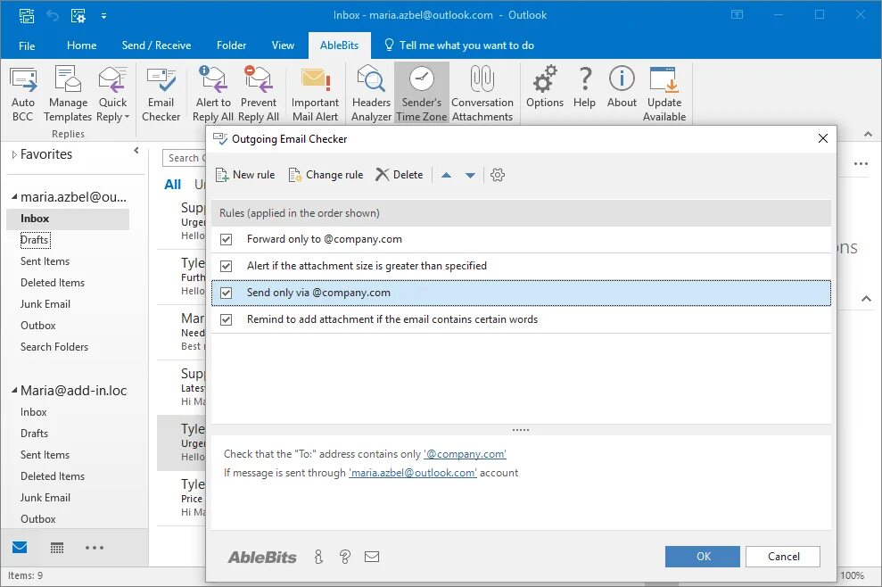Open Conversation Attachments tool

pyautogui.click(x=482, y=94)
